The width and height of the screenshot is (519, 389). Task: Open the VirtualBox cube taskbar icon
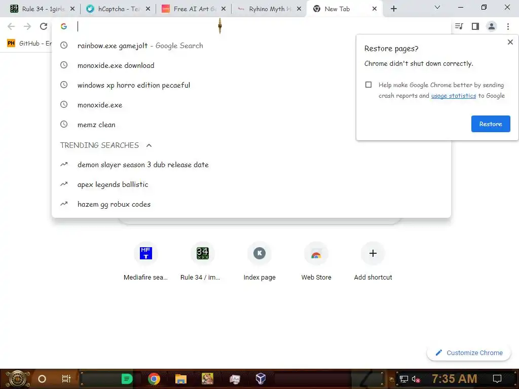[x=261, y=379]
